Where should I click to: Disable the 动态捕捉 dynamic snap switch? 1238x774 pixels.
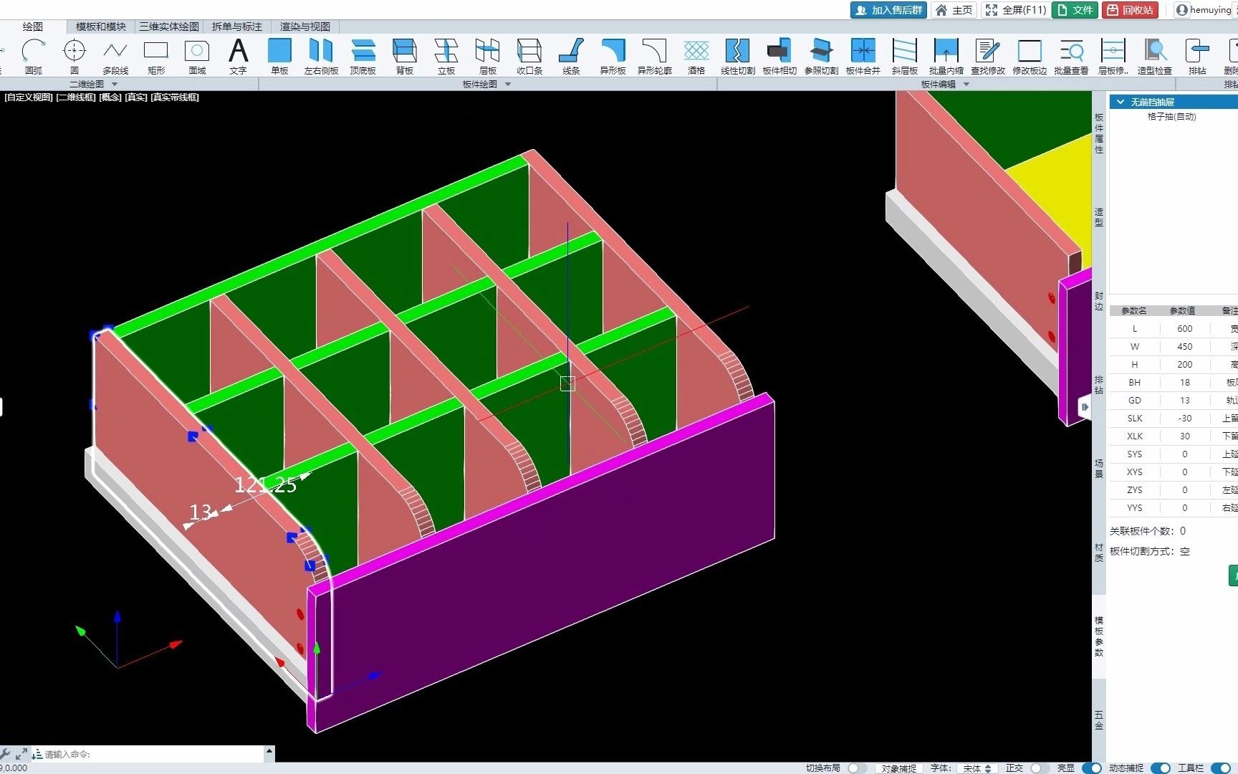tap(1161, 768)
